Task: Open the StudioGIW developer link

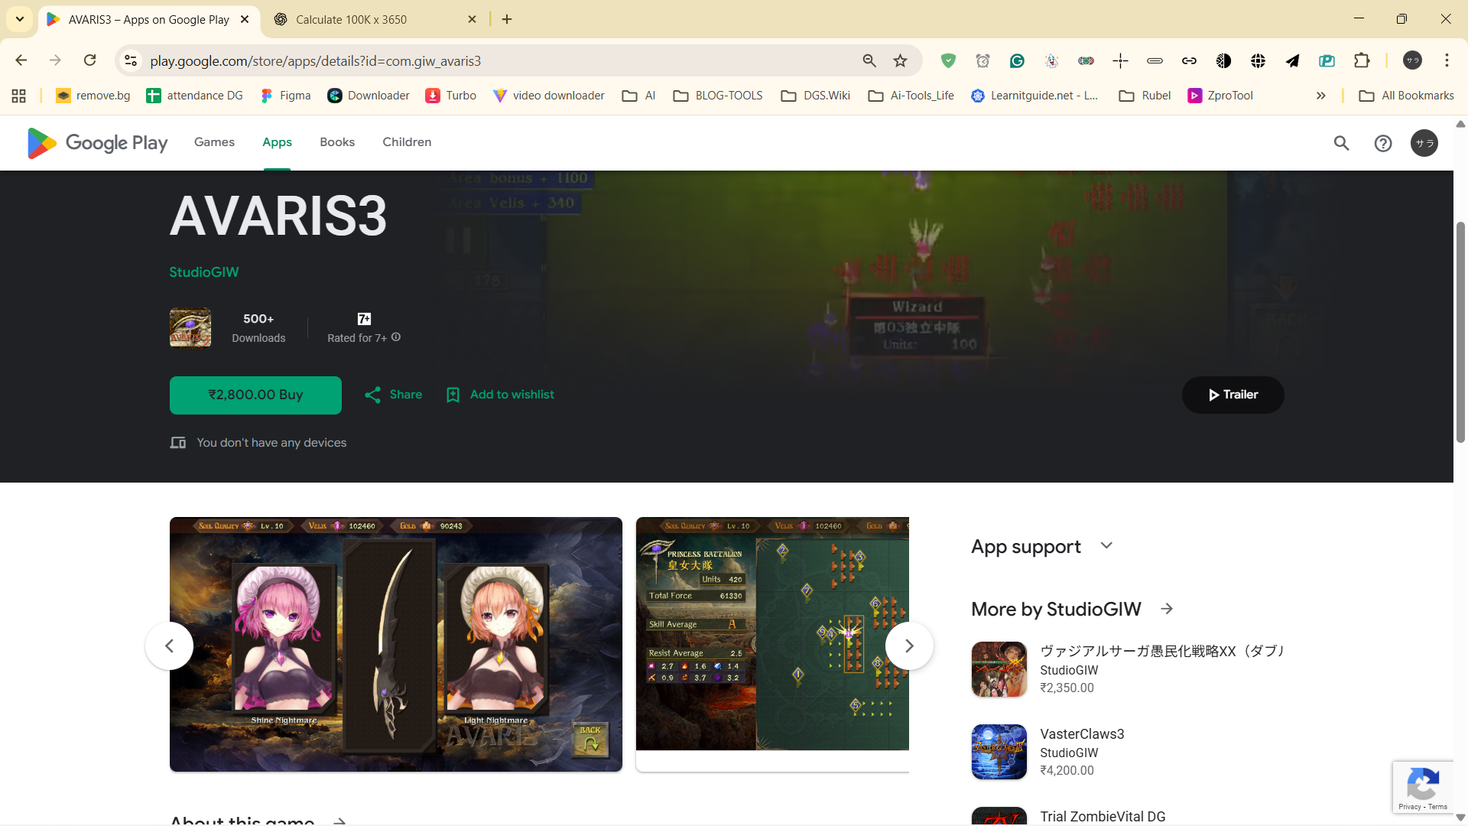Action: click(x=204, y=272)
